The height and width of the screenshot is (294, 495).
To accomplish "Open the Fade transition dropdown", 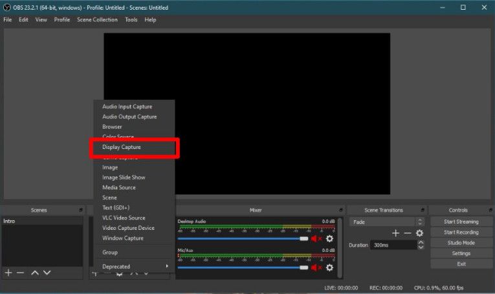I will [387, 221].
